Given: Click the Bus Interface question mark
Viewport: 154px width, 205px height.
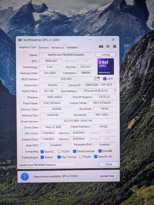Looking at the screenshot, I should click(x=115, y=90).
